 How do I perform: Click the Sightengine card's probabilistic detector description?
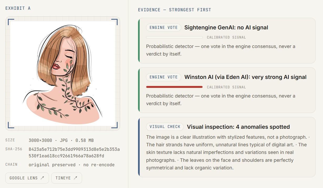pyautogui.click(x=221, y=50)
